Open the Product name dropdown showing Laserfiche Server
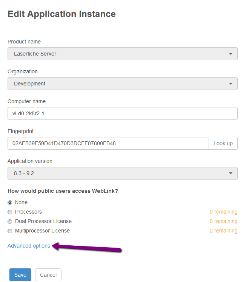 (123, 54)
